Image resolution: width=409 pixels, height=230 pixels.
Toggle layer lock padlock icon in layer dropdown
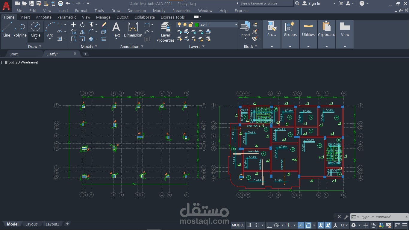tap(190, 25)
